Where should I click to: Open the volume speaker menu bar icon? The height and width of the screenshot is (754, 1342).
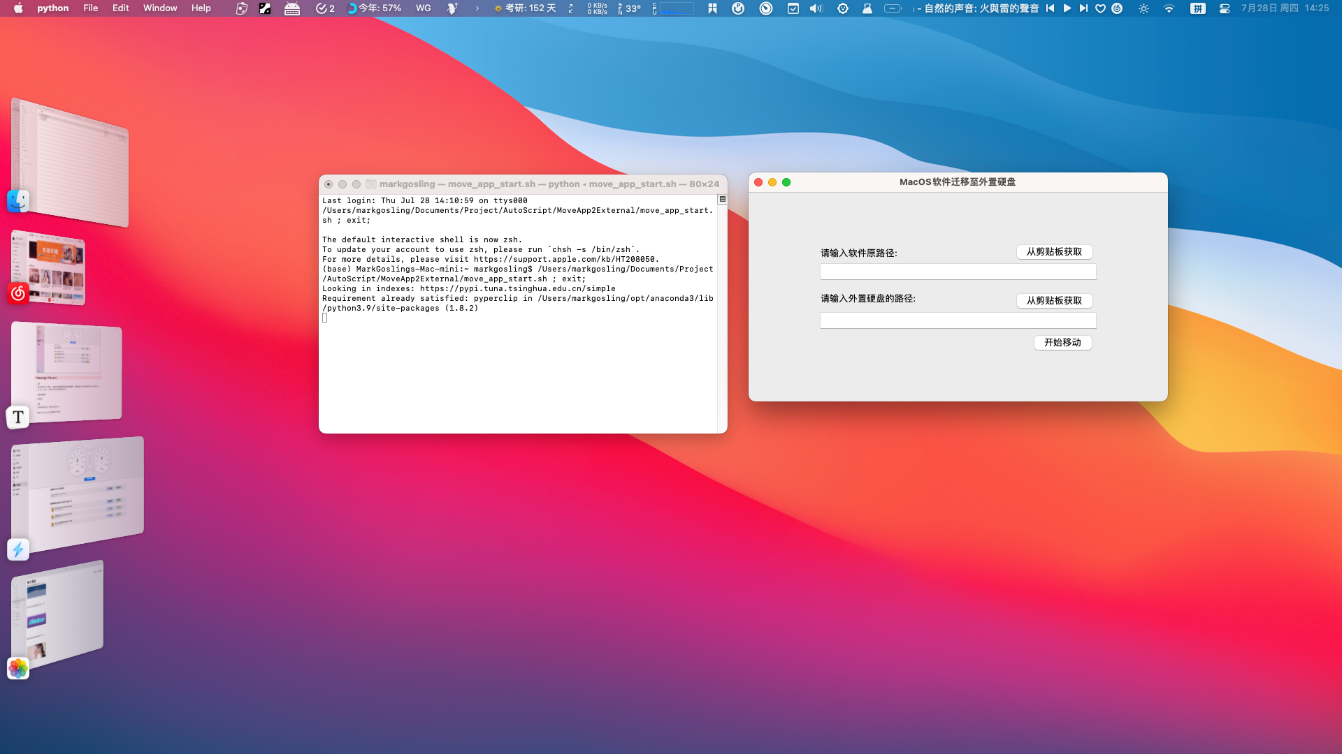816,8
